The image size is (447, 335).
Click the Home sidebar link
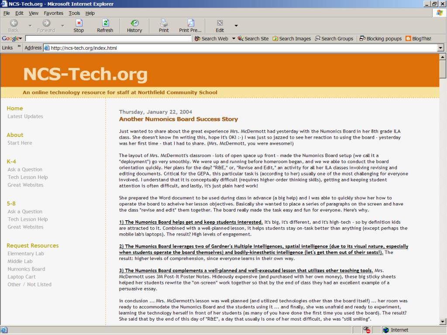click(x=15, y=108)
